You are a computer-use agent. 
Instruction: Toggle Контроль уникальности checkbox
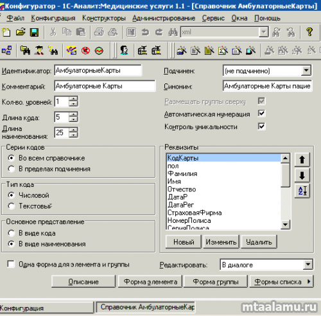pos(261,127)
